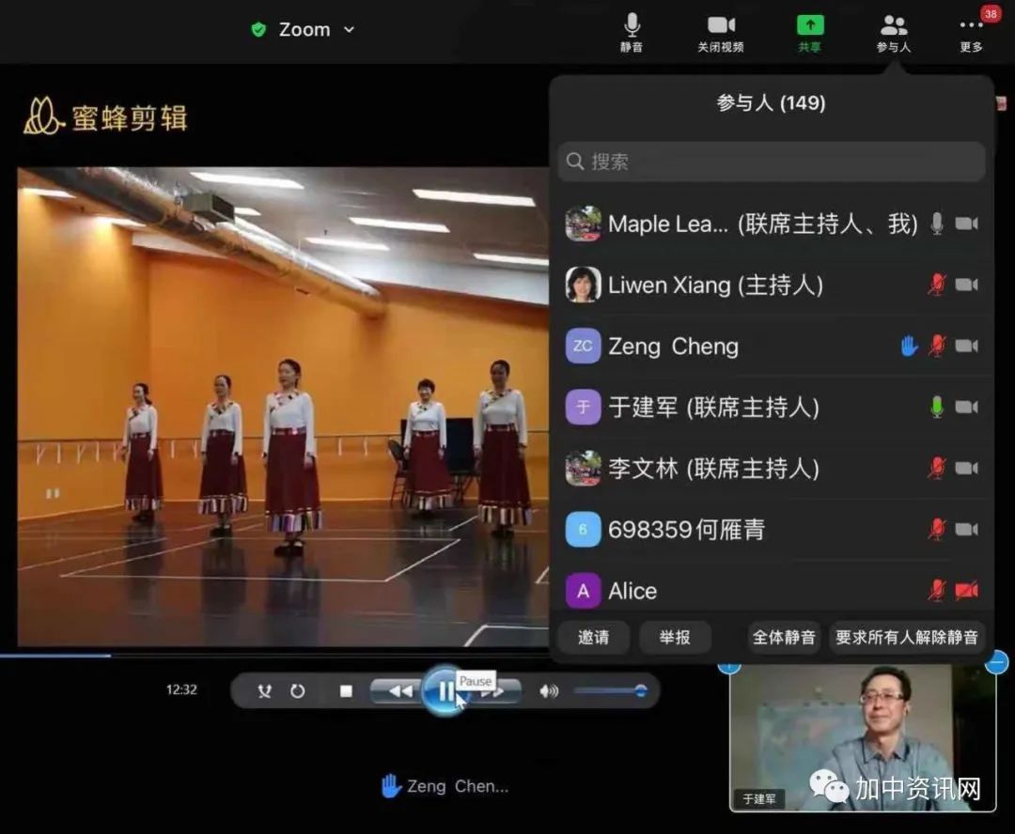The image size is (1015, 834).
Task: Turn off camera via 关闭视频
Action: 721,32
